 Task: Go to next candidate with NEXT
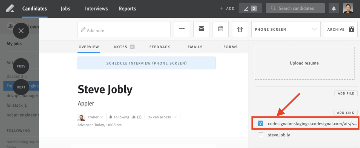tap(21, 87)
